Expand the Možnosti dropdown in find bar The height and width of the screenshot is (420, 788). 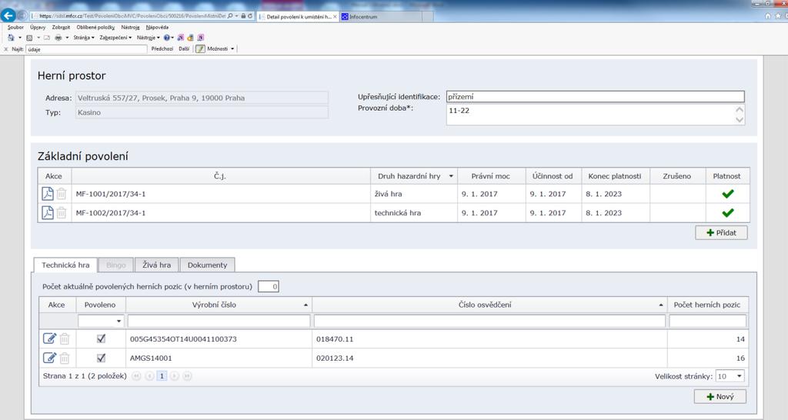(x=221, y=48)
